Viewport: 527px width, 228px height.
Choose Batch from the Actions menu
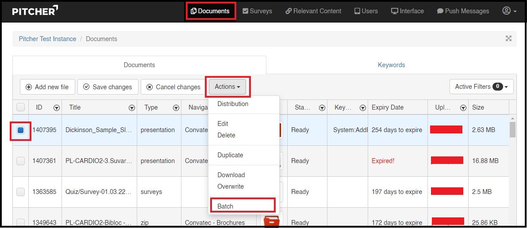(225, 206)
